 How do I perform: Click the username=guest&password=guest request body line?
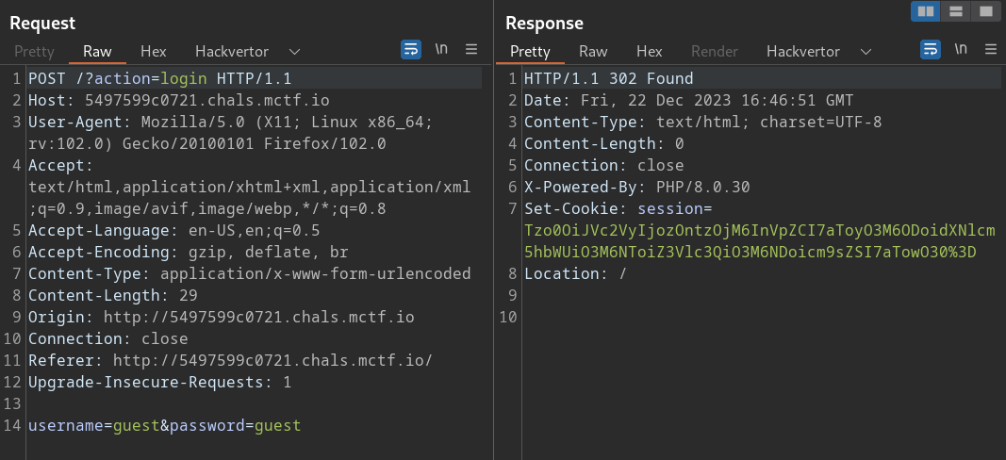(x=165, y=425)
